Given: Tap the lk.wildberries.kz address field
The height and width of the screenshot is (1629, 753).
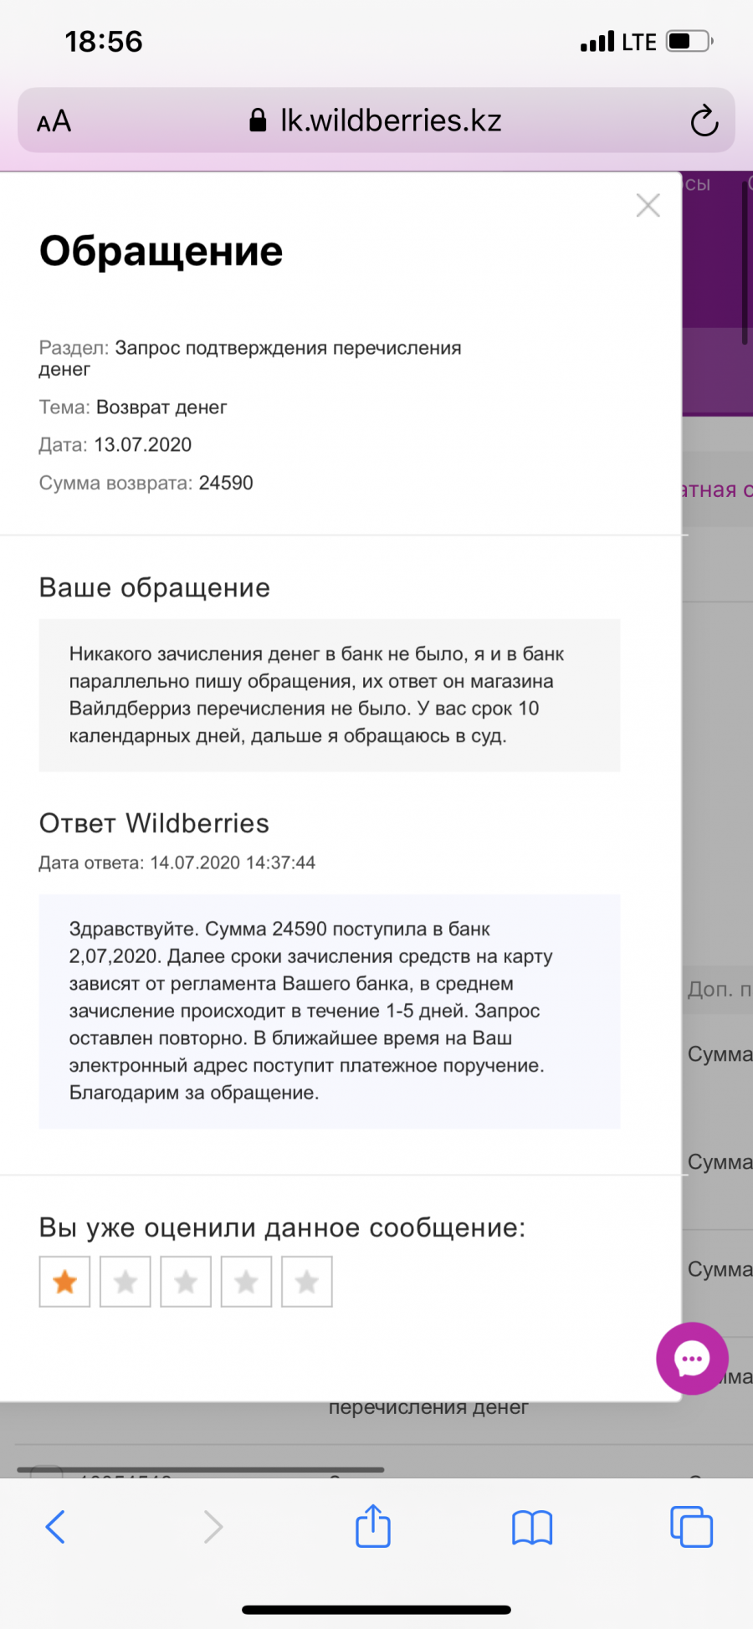Looking at the screenshot, I should tap(376, 120).
